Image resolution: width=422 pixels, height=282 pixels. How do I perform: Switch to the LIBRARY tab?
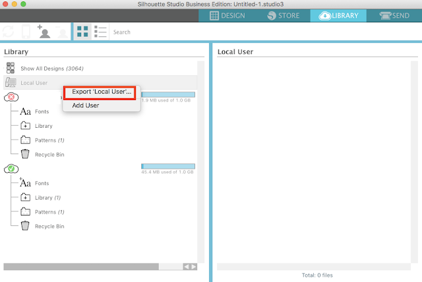point(338,16)
